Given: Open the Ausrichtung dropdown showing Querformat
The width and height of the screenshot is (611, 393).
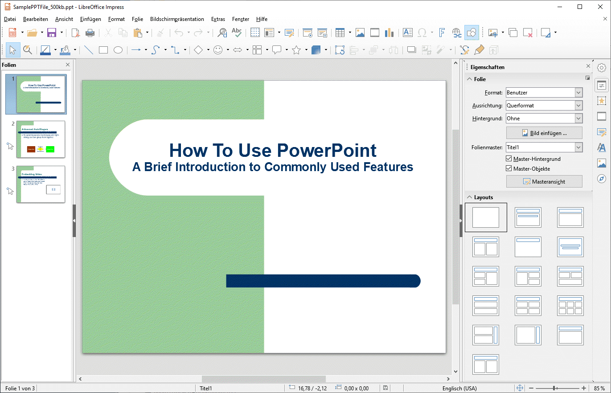Looking at the screenshot, I should (x=544, y=106).
